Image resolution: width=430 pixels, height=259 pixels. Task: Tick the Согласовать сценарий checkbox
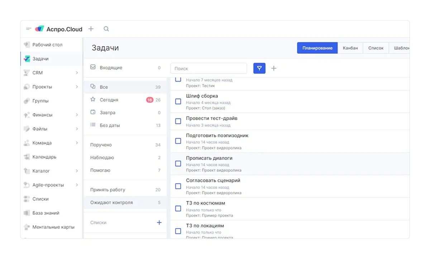[x=178, y=186]
